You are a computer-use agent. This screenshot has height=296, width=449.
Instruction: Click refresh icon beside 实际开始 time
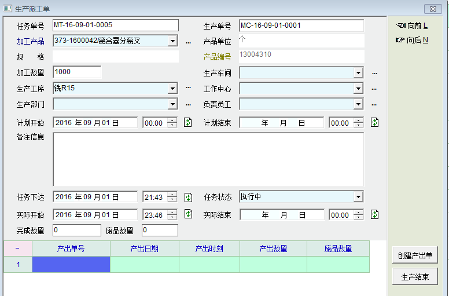coord(188,214)
